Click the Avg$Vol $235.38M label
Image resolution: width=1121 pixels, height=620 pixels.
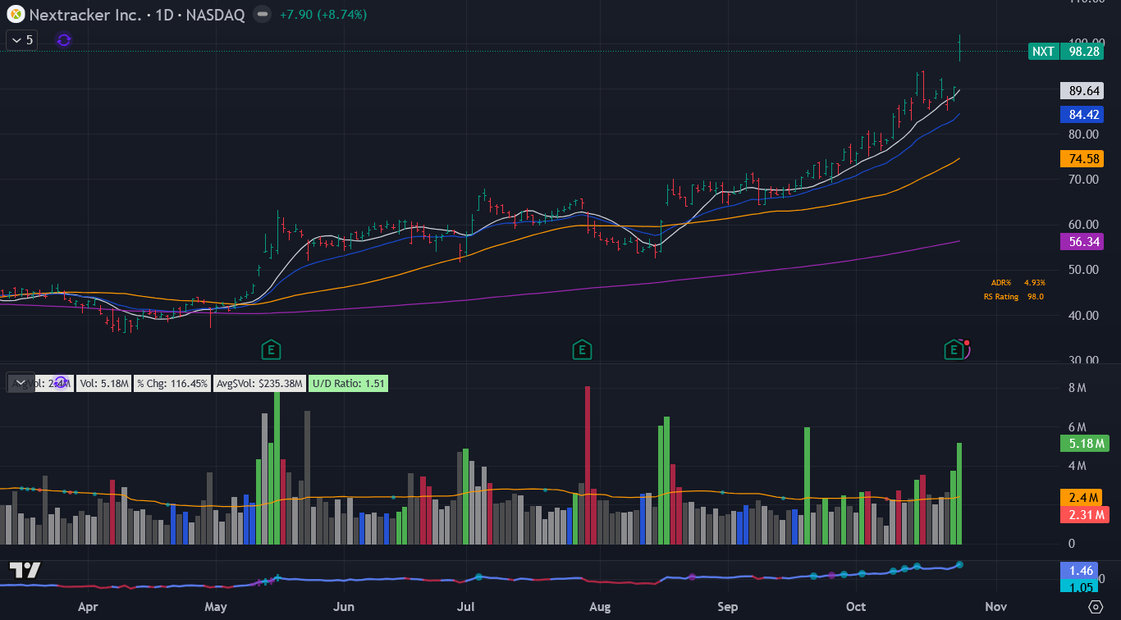click(259, 383)
